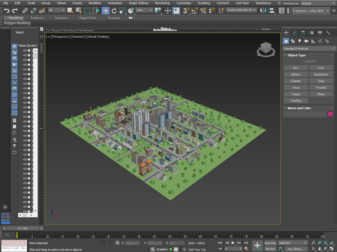Image resolution: width=337 pixels, height=252 pixels.
Task: Toggle the selection lock padlock icon
Action: pyautogui.click(x=110, y=243)
